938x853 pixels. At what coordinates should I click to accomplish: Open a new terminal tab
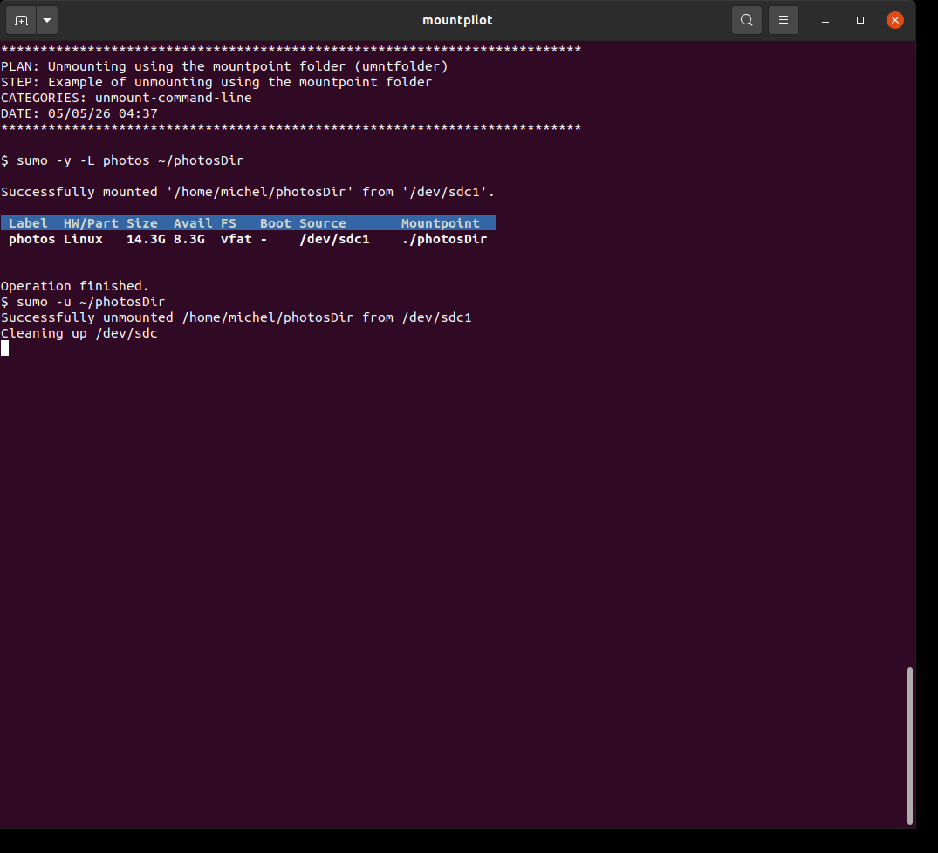[x=21, y=20]
